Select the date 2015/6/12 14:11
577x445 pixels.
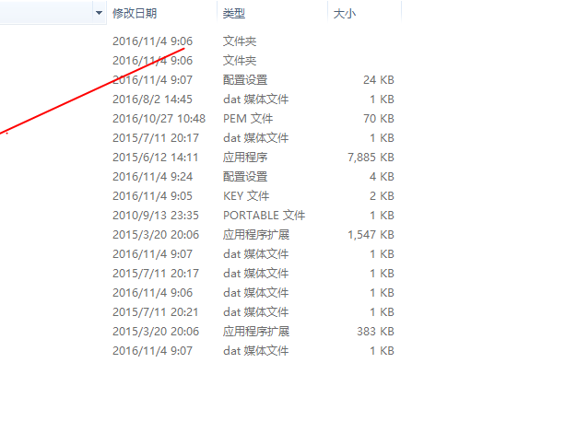click(155, 157)
